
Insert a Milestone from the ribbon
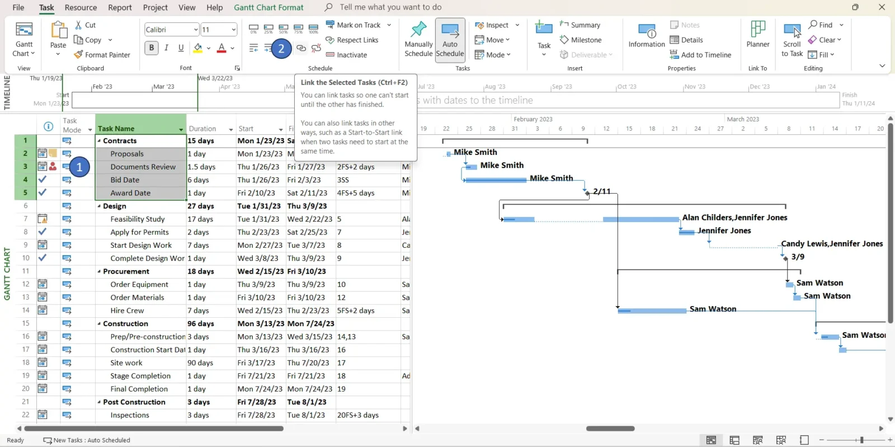click(x=564, y=40)
